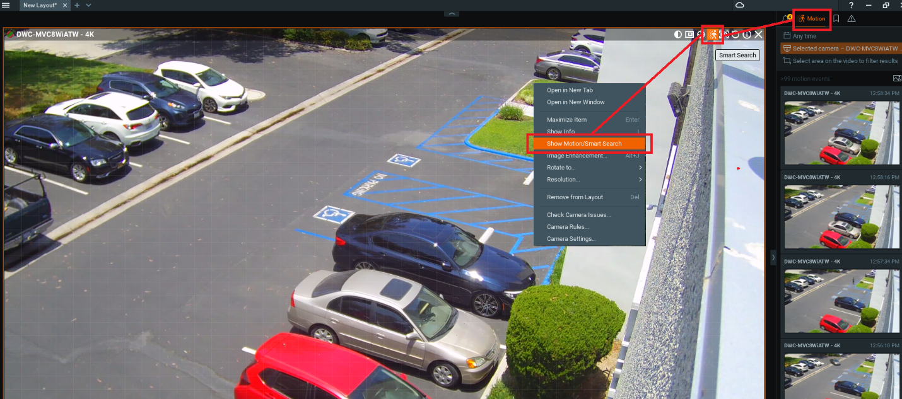Screen dimensions: 902x399
Task: Click Selected camera filter button
Action: (840, 49)
